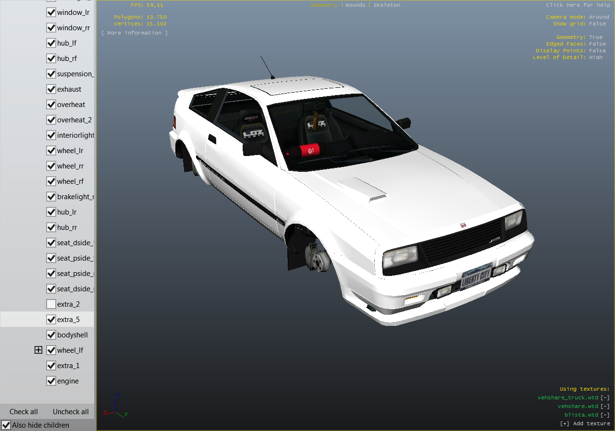The width and height of the screenshot is (615, 431).
Task: Hide the exhaust part checkbox
Action: (51, 89)
